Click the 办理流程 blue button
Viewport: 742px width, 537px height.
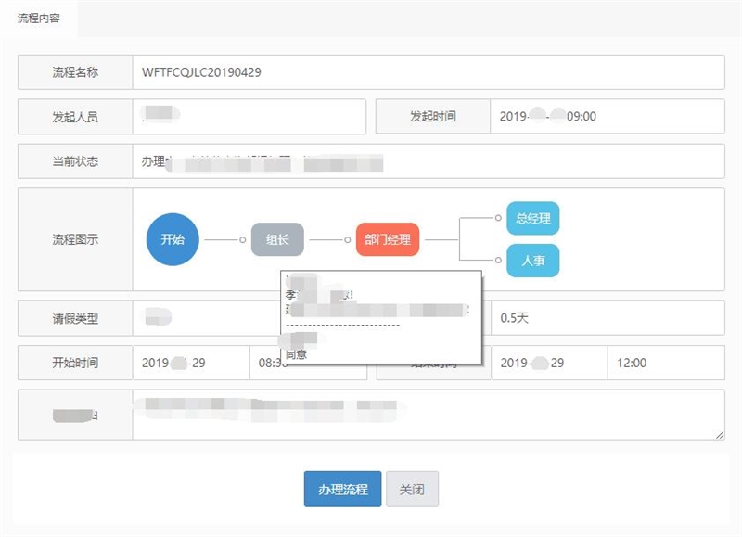[340, 488]
